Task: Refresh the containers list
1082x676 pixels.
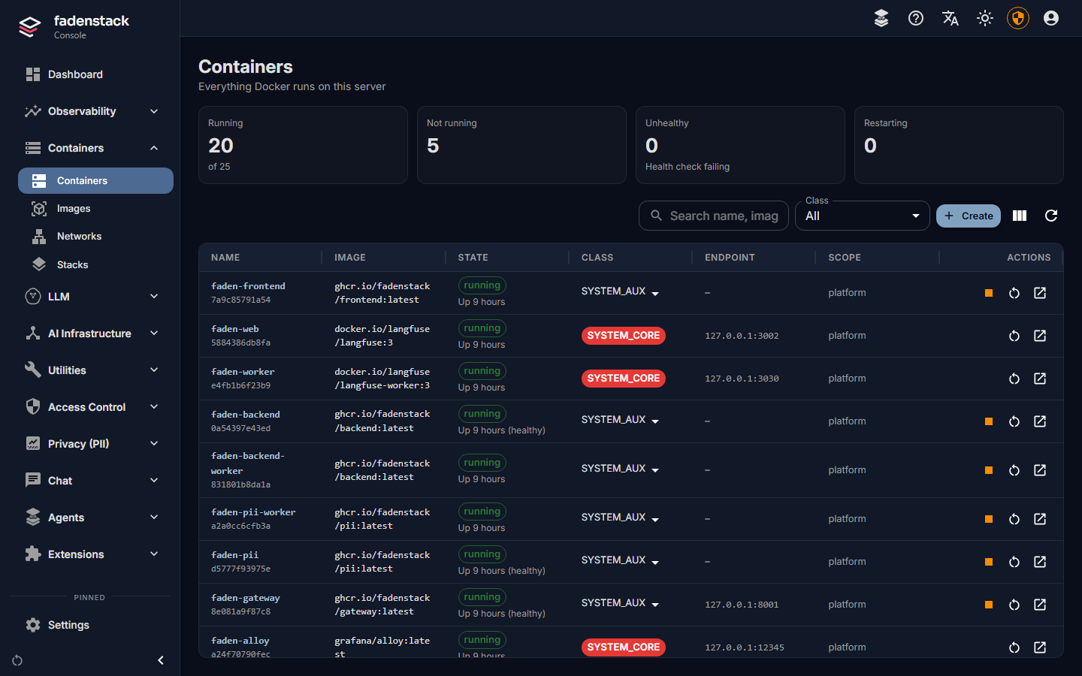Action: [x=1051, y=216]
